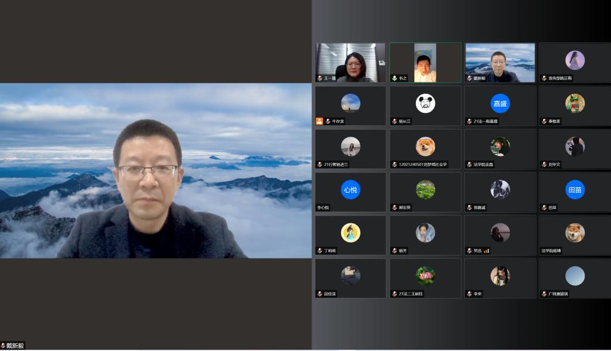
Task: Click the green active microphone icon beside 韦之
Action: pos(394,78)
